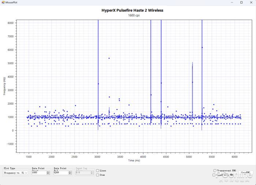Toggle the Transparent PNG checkbox

[215, 170]
